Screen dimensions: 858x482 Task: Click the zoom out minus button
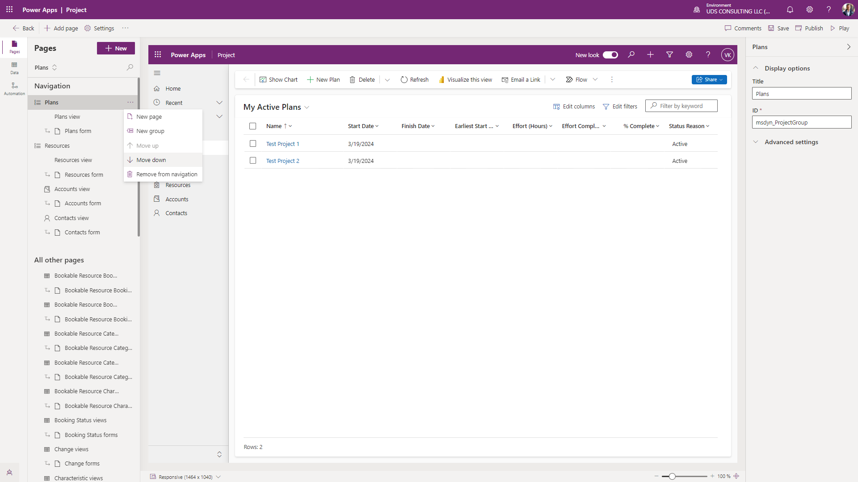(656, 476)
